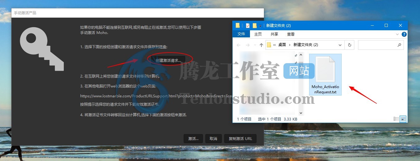Go up one folder level
The height and width of the screenshot is (161, 420).
click(261, 45)
